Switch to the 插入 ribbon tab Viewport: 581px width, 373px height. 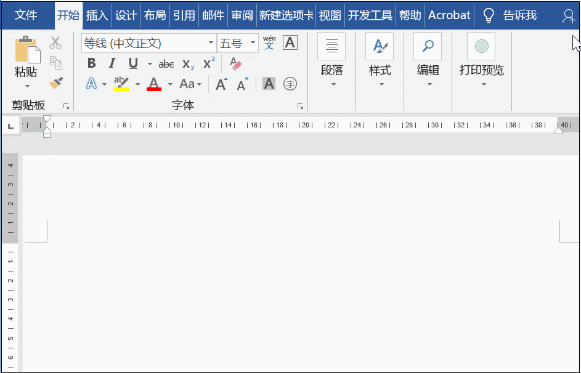click(97, 15)
